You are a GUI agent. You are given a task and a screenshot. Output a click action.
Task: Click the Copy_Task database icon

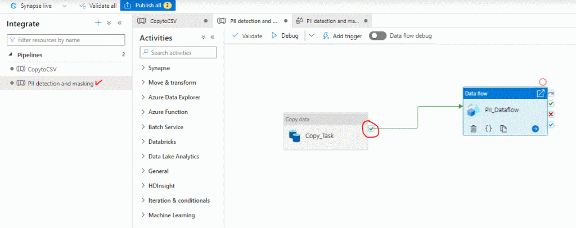coord(295,136)
